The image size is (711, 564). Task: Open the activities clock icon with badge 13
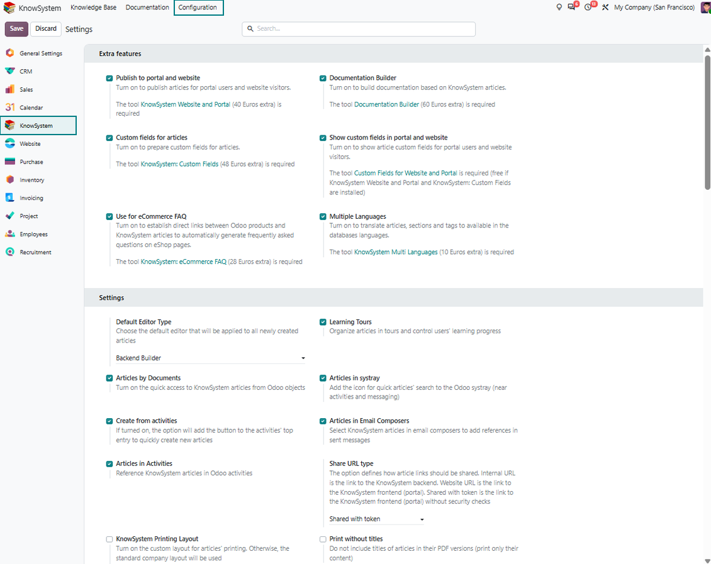pos(589,7)
